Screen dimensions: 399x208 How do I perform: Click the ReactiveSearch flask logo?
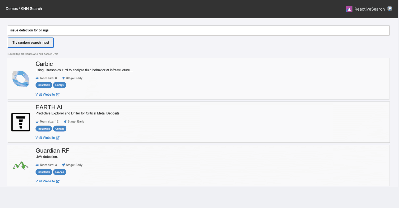(349, 9)
